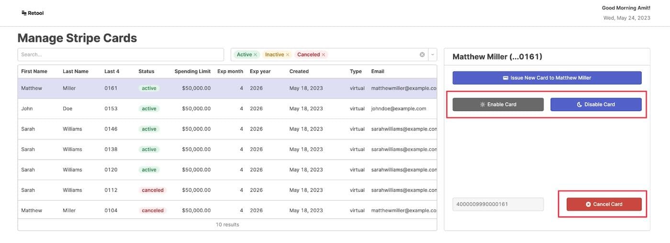Remove the Canceled filter tag
This screenshot has width=670, height=243.
324,55
